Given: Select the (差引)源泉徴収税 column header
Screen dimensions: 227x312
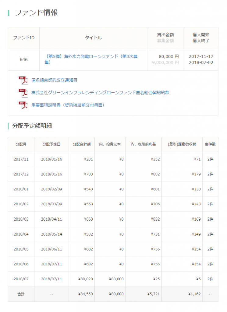Looking at the screenshot, I should pos(182,144).
